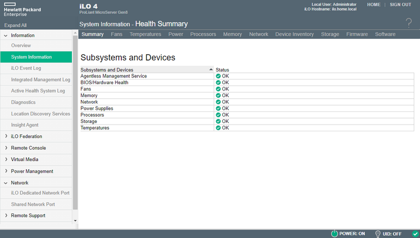Toggle the UID indicator light icon
420x238 pixels.
click(x=377, y=234)
